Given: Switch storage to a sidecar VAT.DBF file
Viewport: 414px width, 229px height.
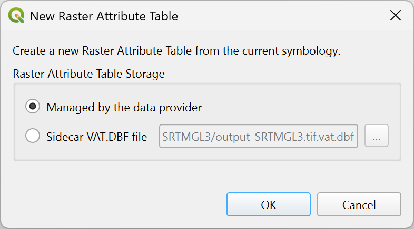Looking at the screenshot, I should point(33,137).
